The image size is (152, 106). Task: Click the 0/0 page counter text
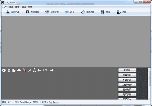pos(45,70)
